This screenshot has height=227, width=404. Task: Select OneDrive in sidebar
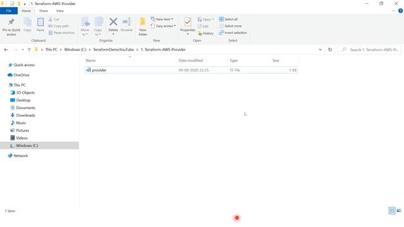(x=21, y=75)
